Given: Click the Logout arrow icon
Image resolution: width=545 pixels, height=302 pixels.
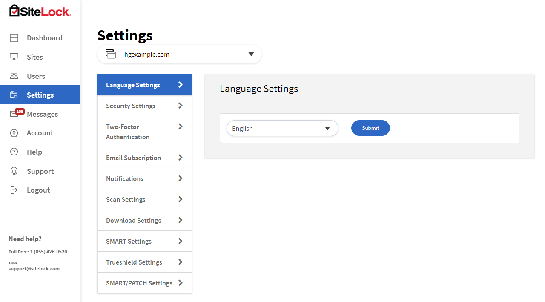Looking at the screenshot, I should tap(14, 190).
